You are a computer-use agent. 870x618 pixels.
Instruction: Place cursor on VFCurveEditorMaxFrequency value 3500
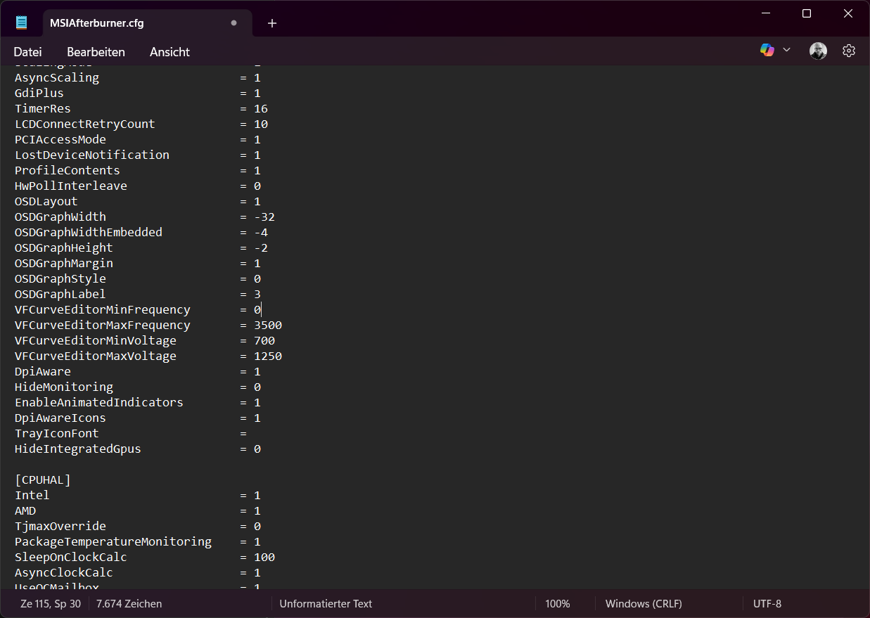click(268, 326)
